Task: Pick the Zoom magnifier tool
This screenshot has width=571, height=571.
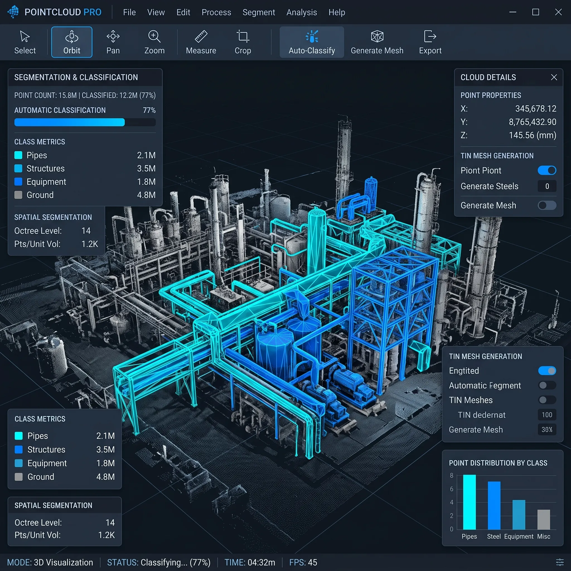Action: pyautogui.click(x=154, y=42)
